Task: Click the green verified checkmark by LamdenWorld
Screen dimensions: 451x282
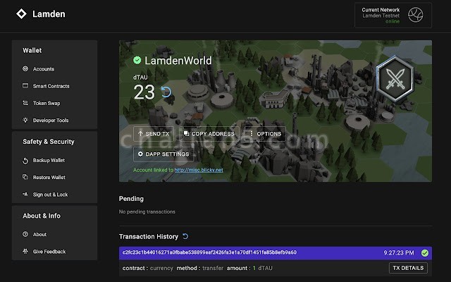Action: (137, 61)
